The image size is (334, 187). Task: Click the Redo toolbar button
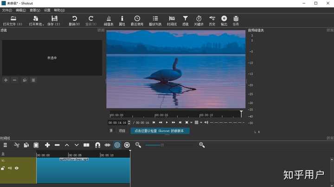tap(91, 21)
